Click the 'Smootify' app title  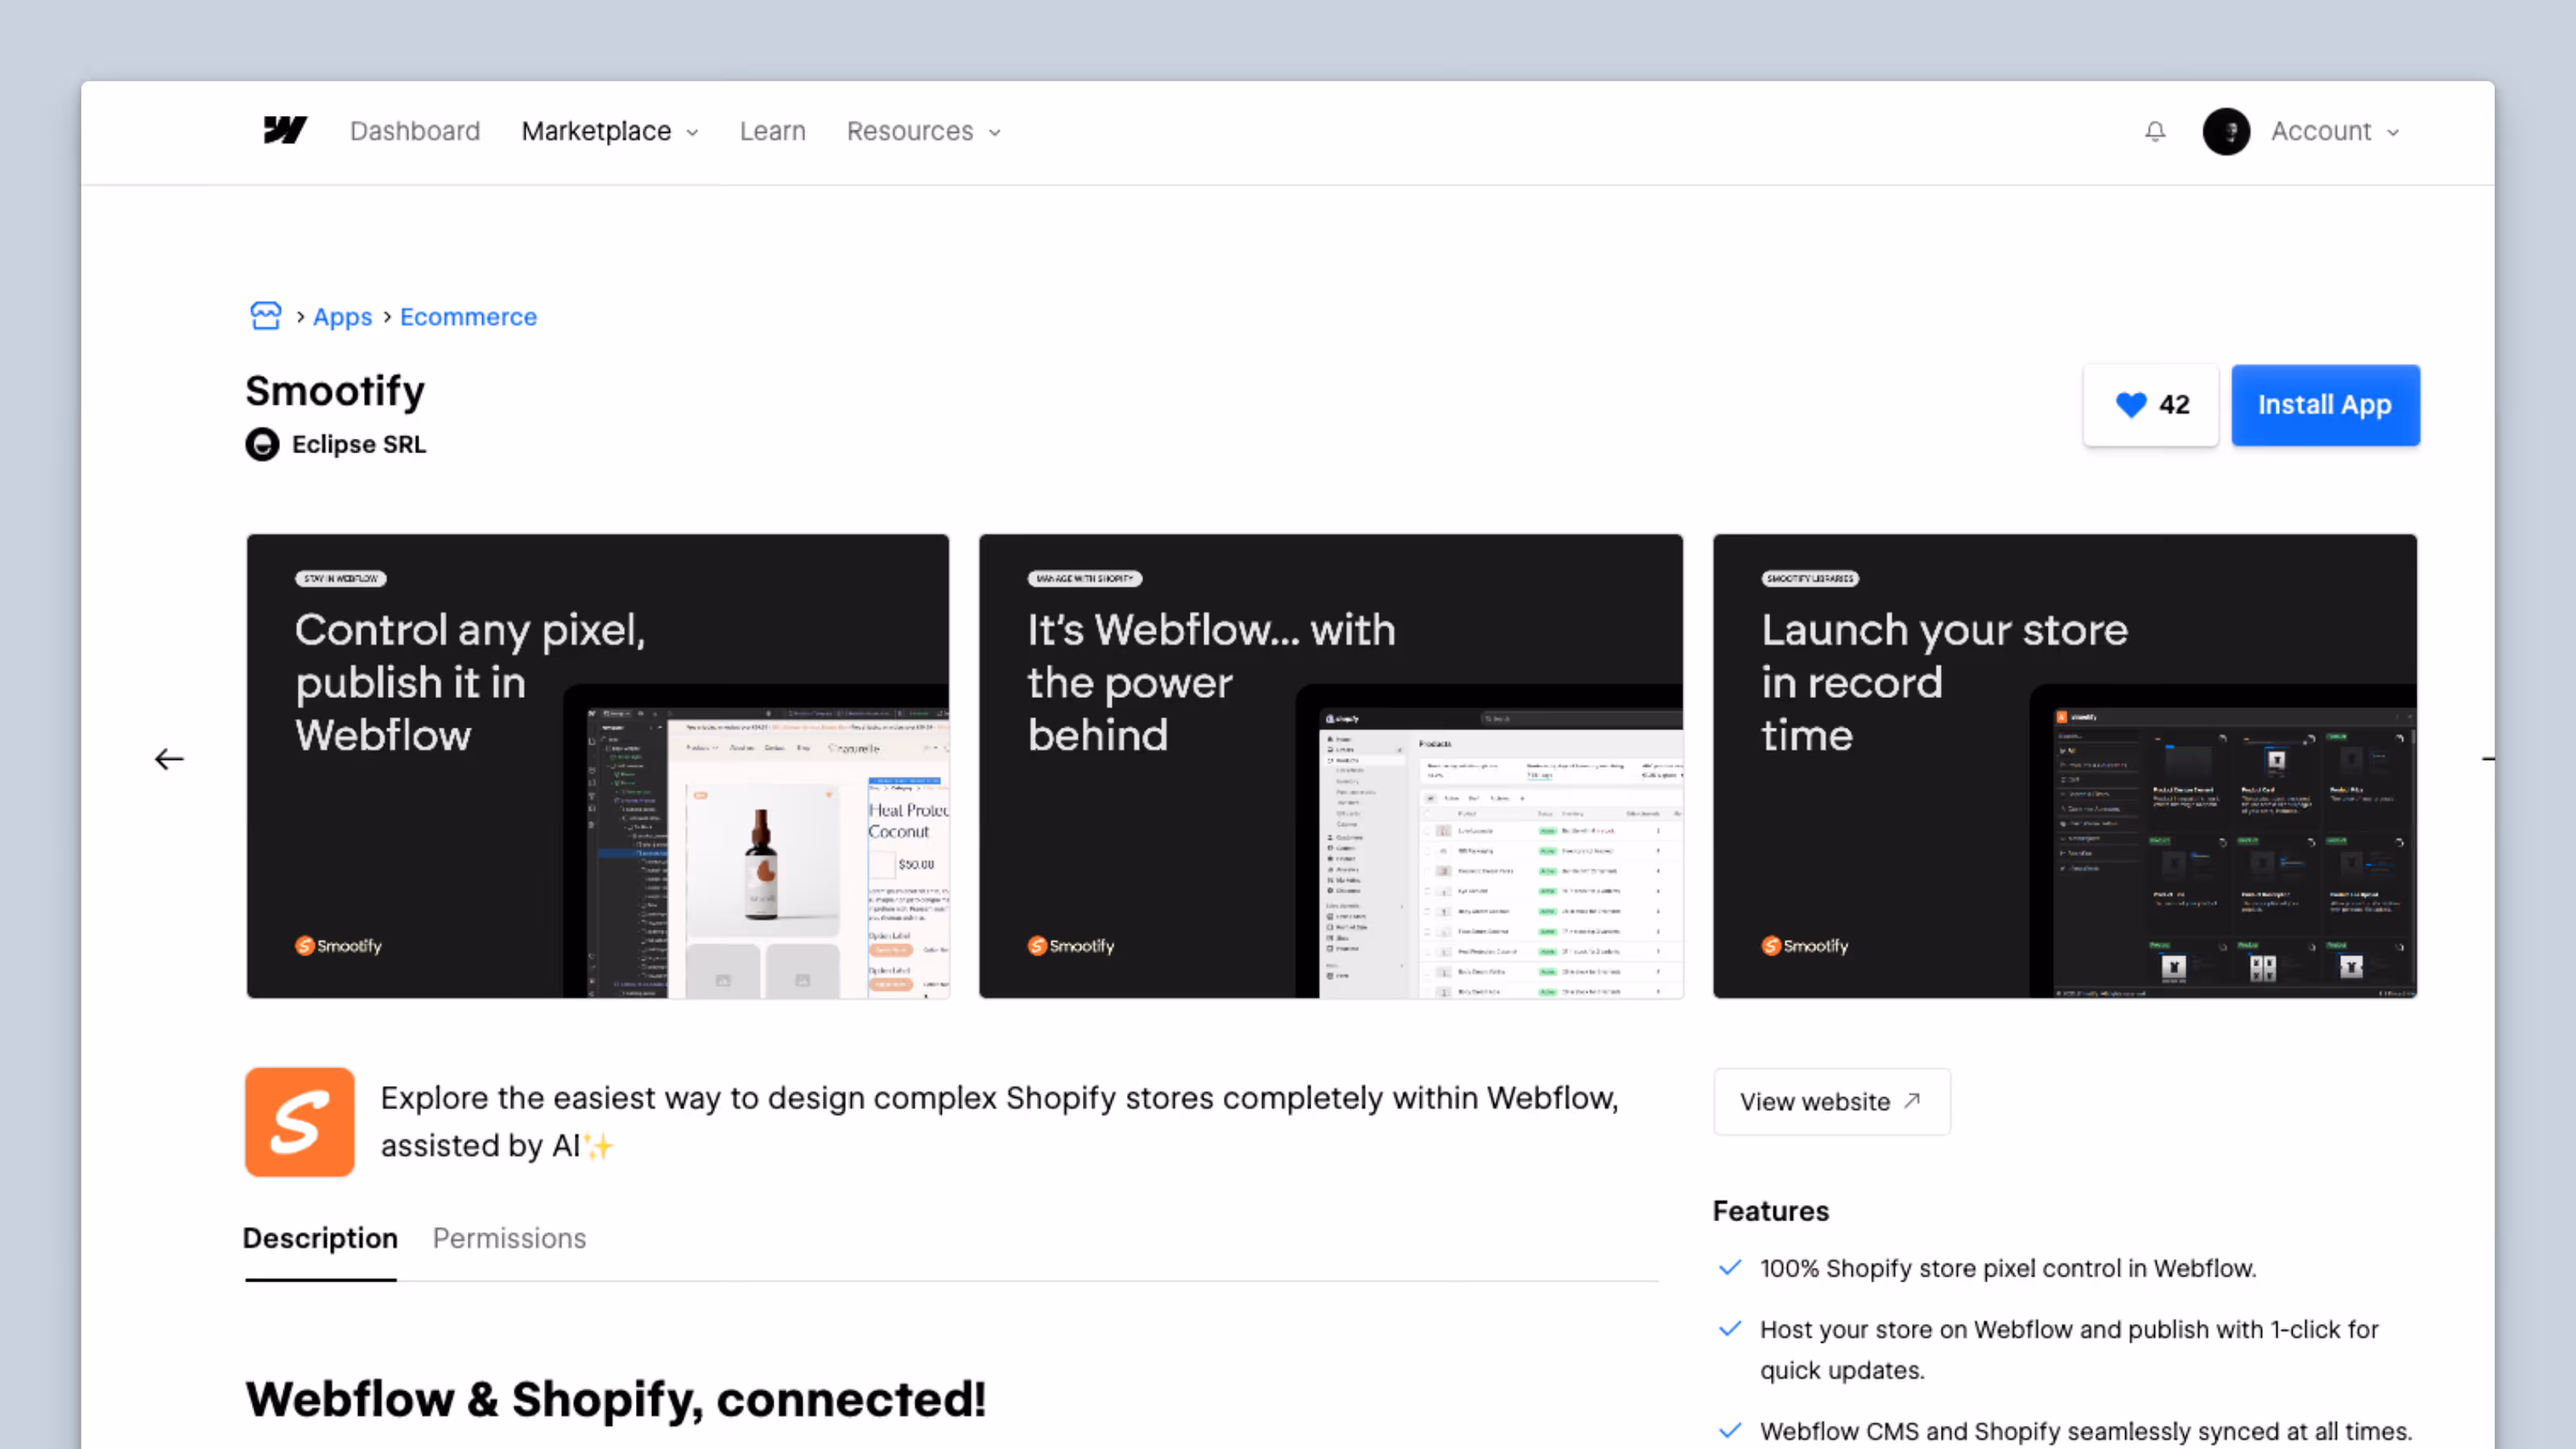point(335,391)
